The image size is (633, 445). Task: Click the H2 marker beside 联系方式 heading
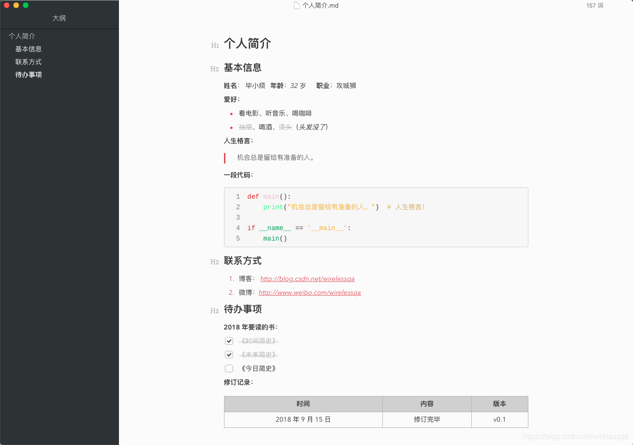(214, 262)
